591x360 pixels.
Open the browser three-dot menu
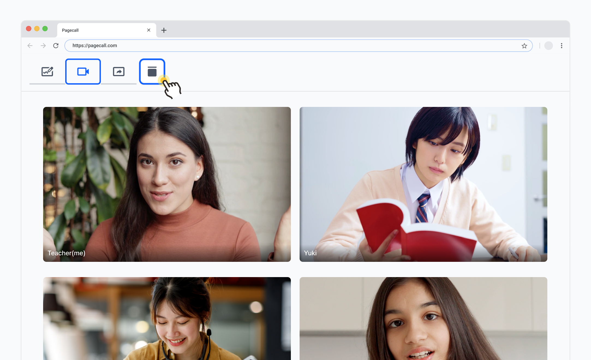click(562, 46)
